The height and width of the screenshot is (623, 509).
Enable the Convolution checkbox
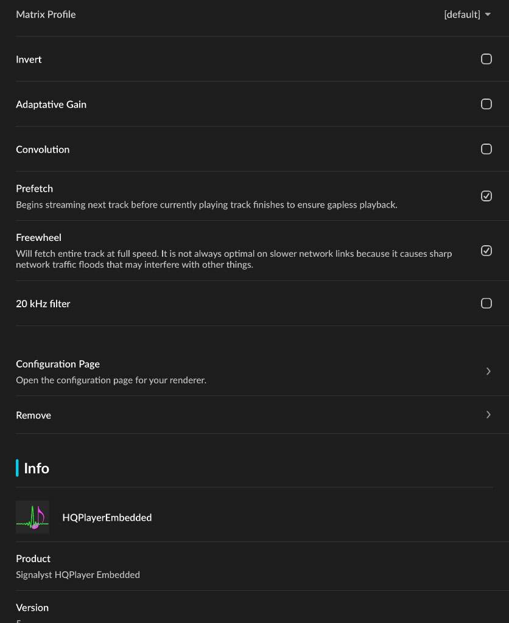coord(486,149)
